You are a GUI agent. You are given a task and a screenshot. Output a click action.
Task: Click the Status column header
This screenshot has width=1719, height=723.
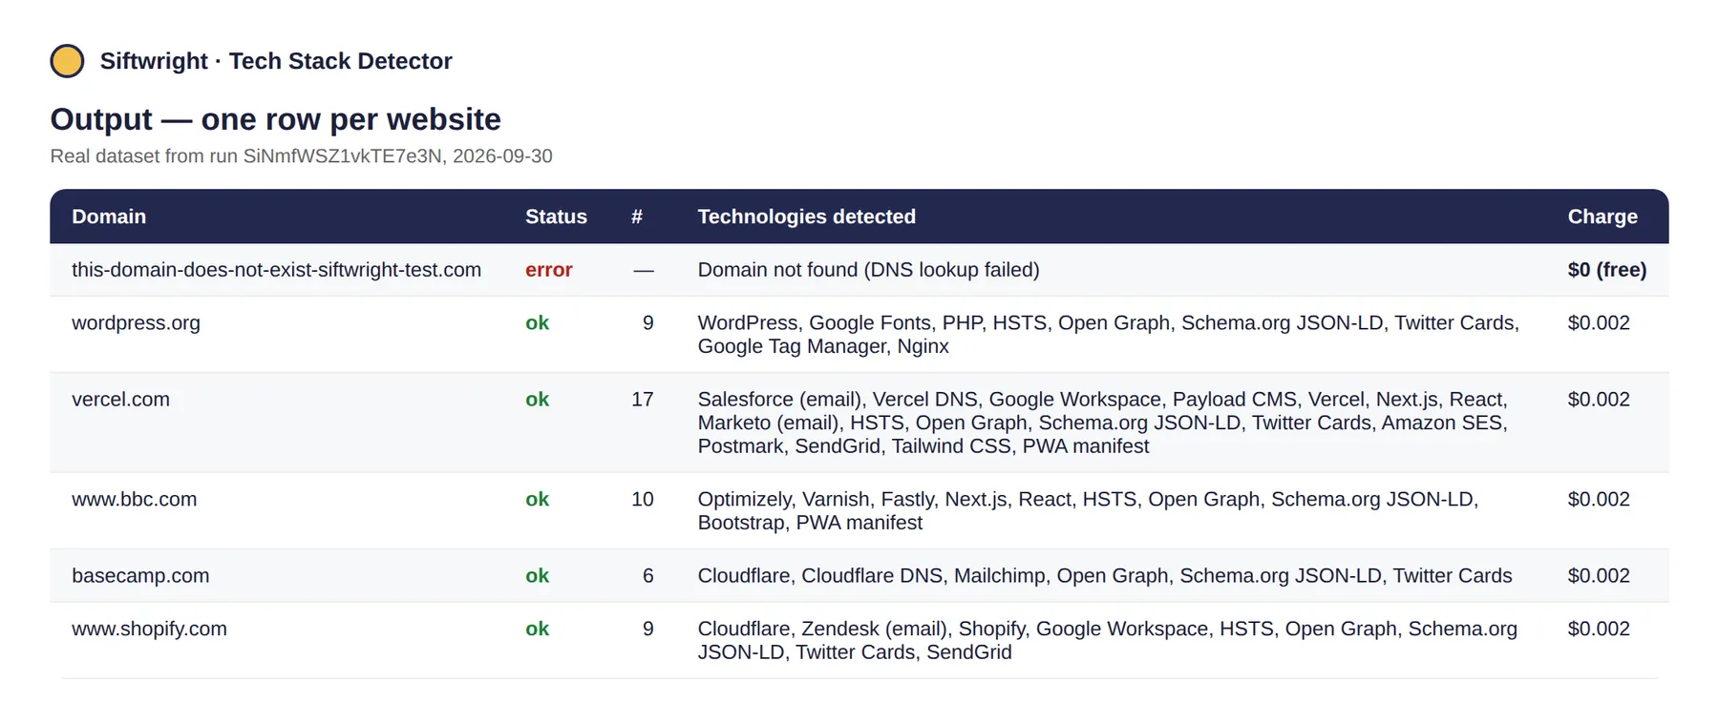556,217
